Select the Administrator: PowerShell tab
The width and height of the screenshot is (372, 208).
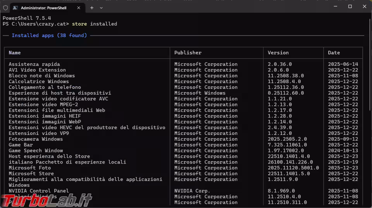pyautogui.click(x=43, y=8)
